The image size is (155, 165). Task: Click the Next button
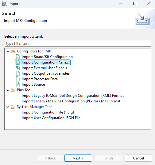(x=78, y=158)
